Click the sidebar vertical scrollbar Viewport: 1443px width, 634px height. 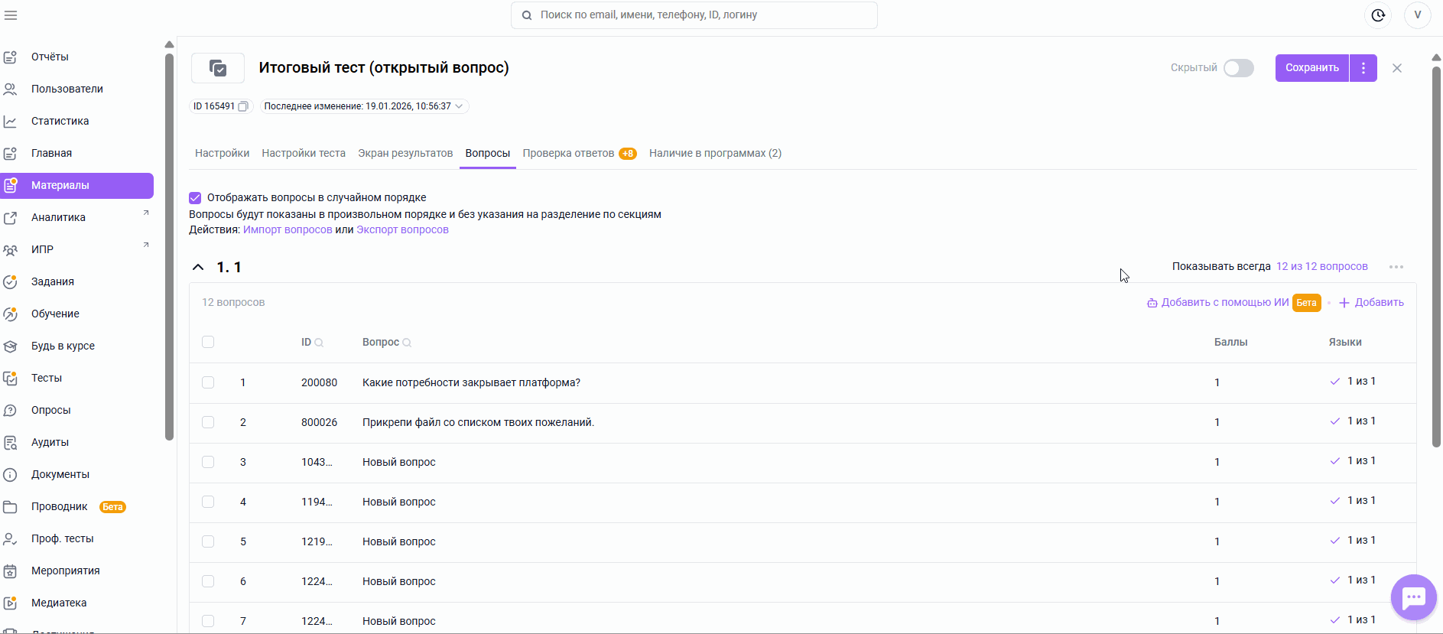tap(169, 247)
